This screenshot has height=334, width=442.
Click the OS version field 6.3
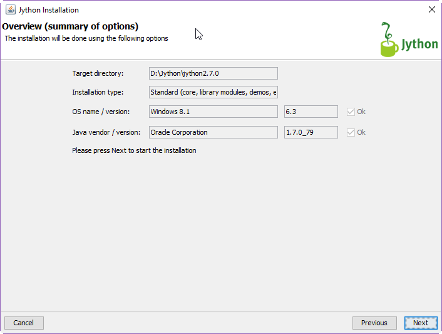click(x=311, y=112)
